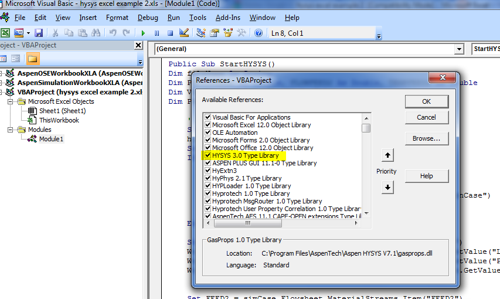500x299 pixels.
Task: Click the View Microsoft Excel toolbar icon
Action: pos(5,33)
